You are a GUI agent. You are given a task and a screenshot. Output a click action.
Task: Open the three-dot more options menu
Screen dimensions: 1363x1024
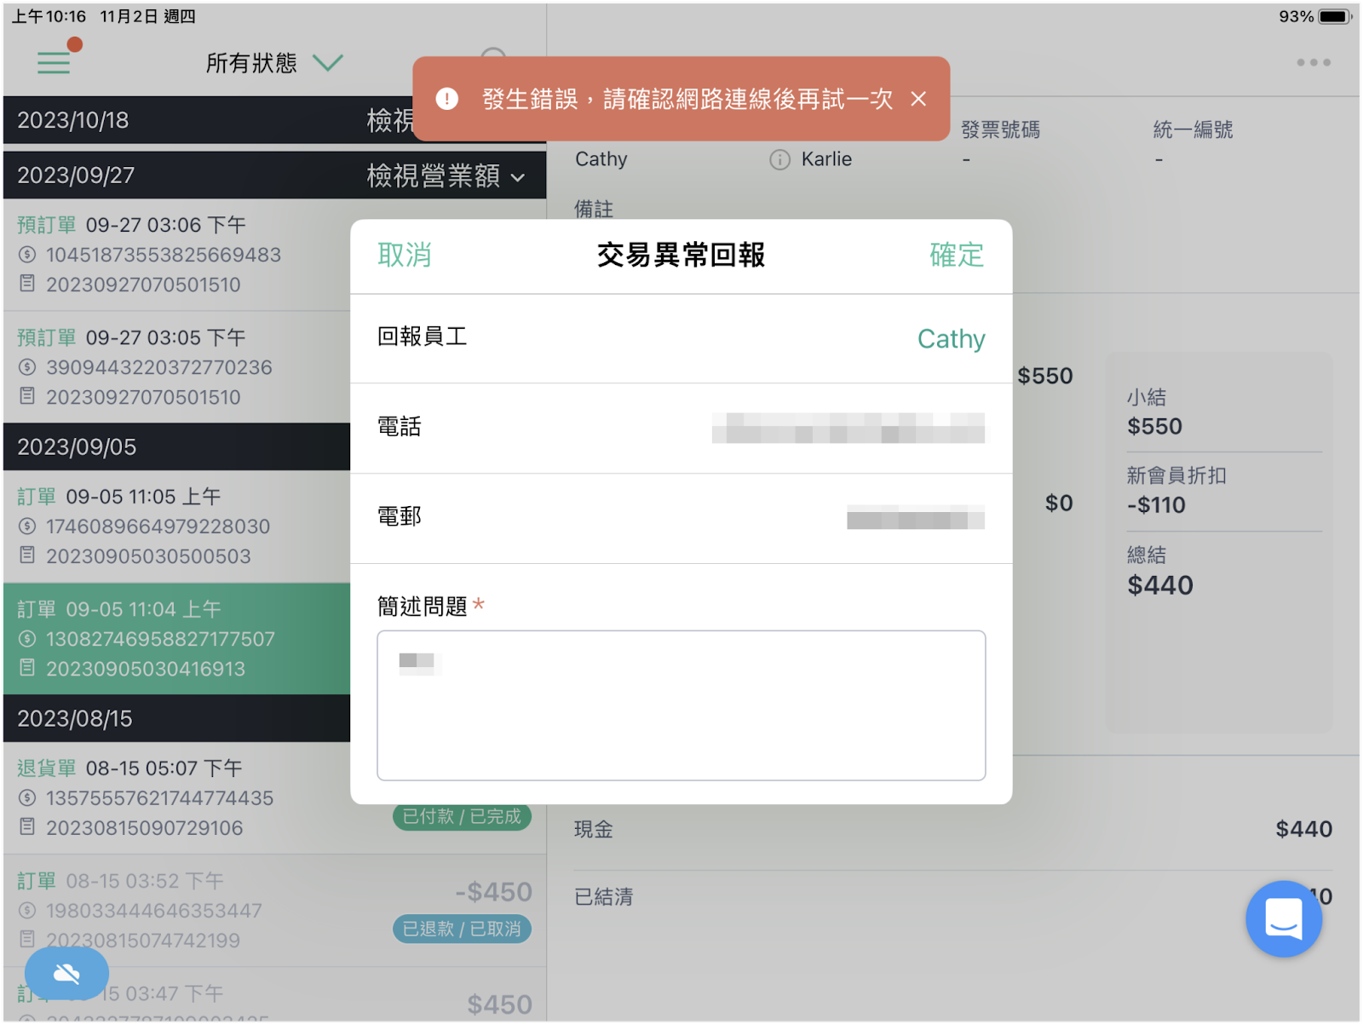click(x=1314, y=62)
